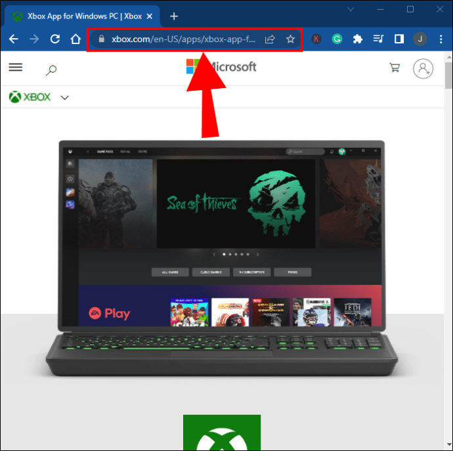Image resolution: width=453 pixels, height=451 pixels.
Task: Expand the Xbox navigation chevron
Action: (x=65, y=98)
